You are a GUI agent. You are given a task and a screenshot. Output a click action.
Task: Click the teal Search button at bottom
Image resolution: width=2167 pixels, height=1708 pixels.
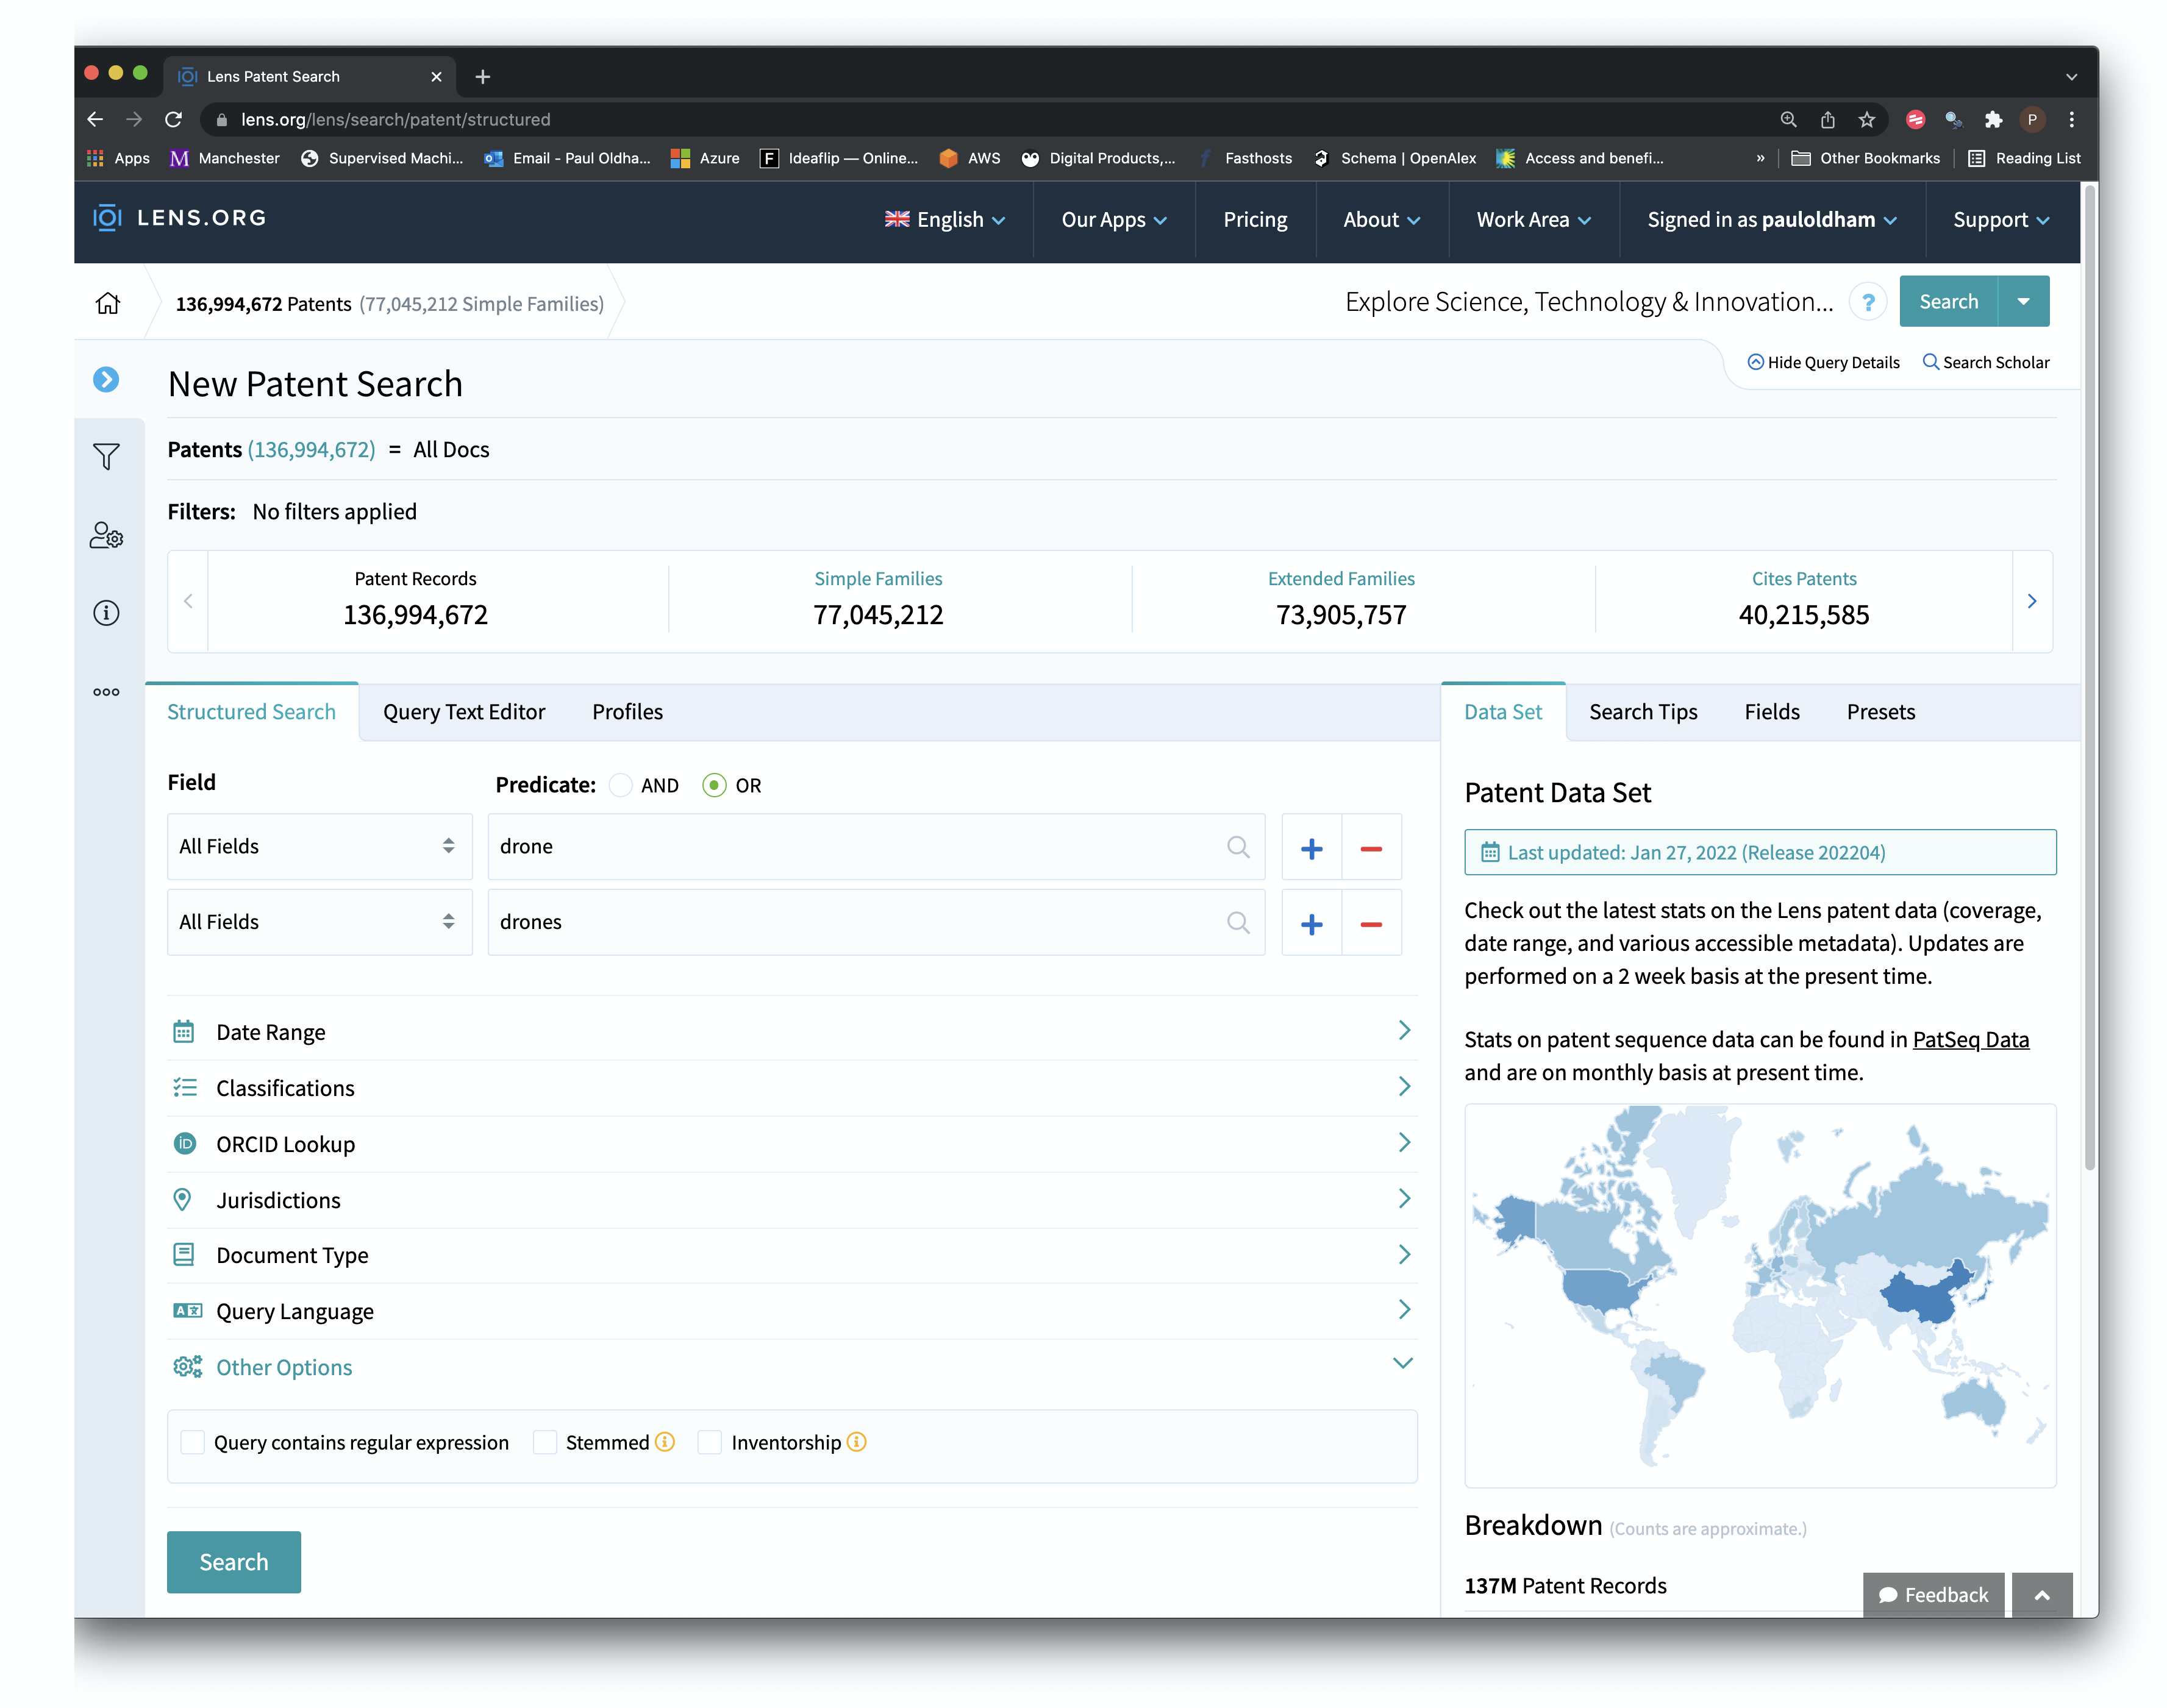[234, 1562]
